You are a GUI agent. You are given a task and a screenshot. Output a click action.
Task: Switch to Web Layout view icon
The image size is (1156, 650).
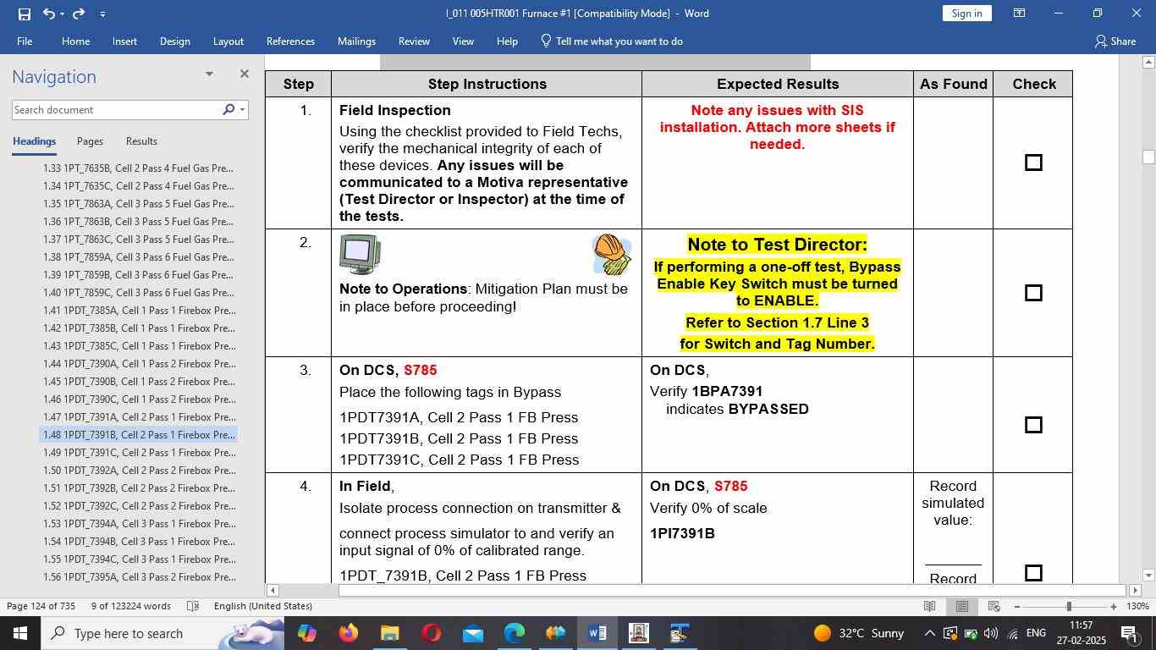coord(994,606)
